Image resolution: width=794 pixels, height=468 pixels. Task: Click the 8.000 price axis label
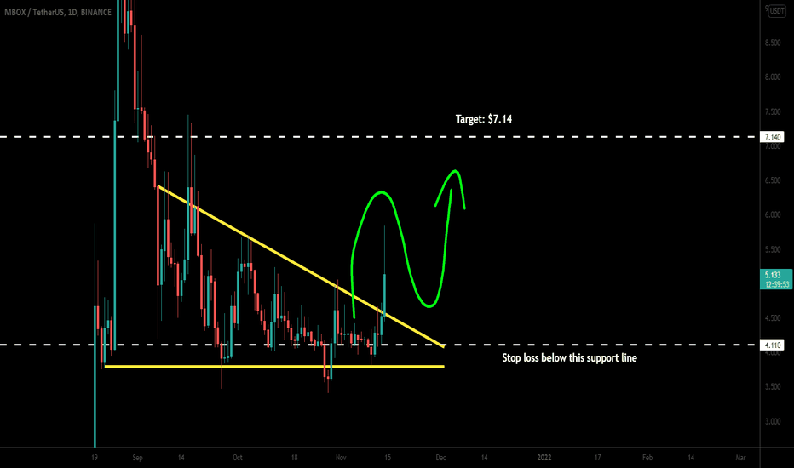click(773, 77)
